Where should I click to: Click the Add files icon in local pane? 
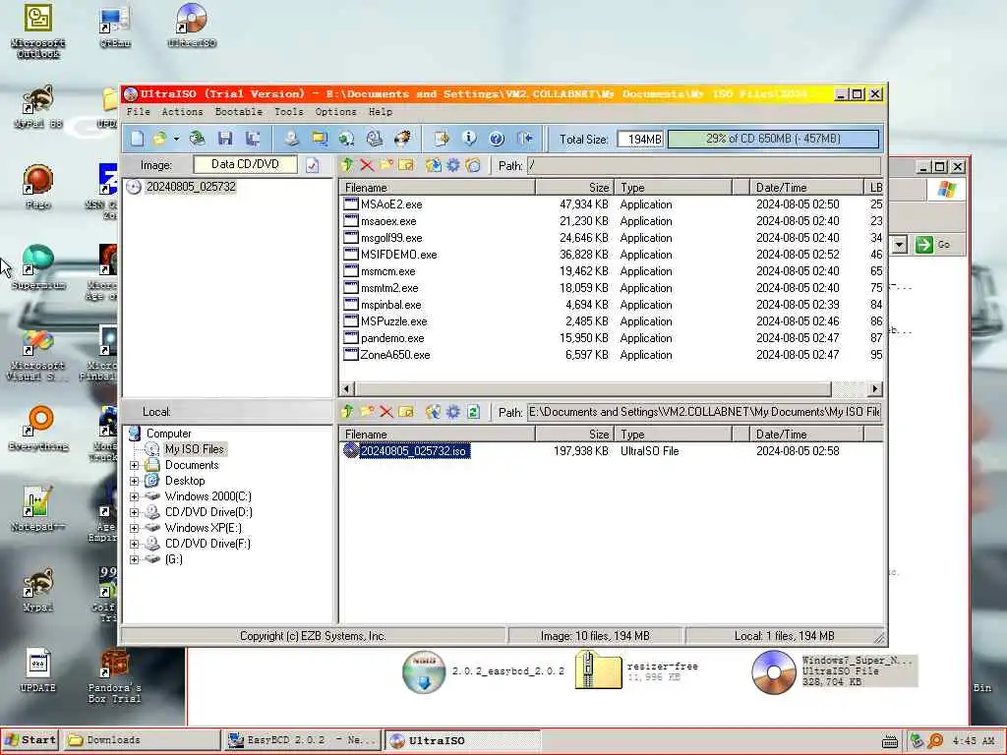[x=434, y=412]
